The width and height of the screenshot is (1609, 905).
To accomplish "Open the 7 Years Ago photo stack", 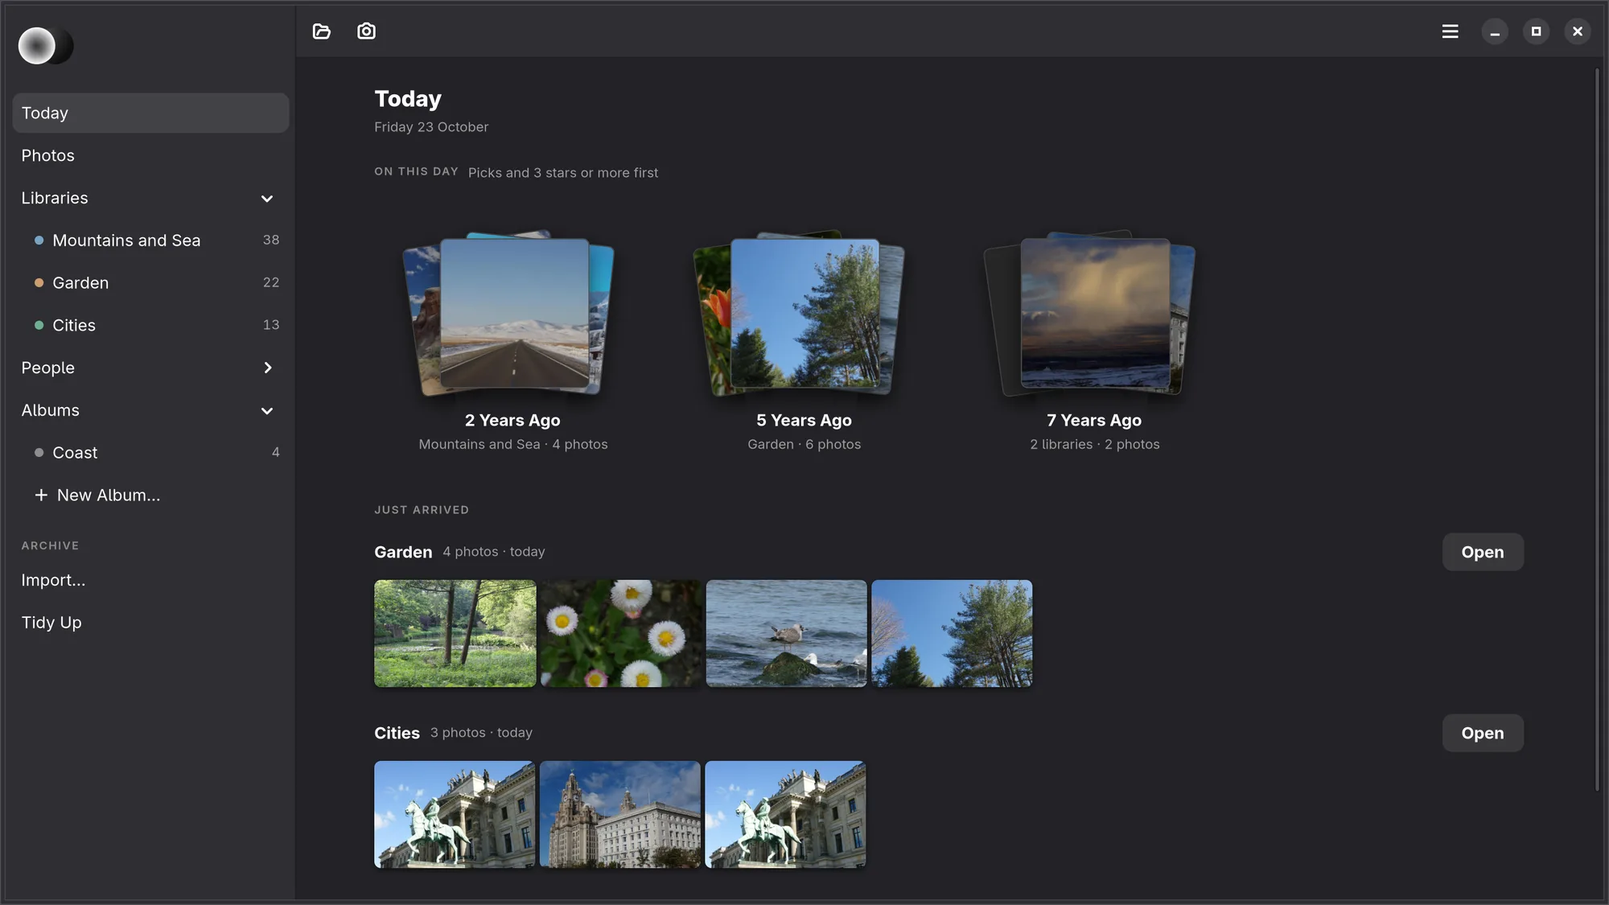I will click(1094, 315).
